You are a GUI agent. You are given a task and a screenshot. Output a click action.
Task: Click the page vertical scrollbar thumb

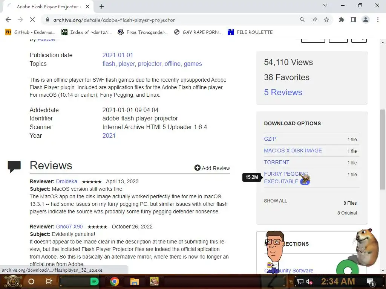pyautogui.click(x=383, y=149)
